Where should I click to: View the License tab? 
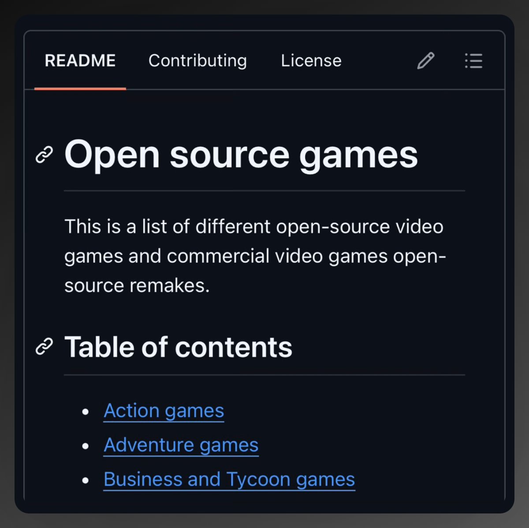point(311,61)
